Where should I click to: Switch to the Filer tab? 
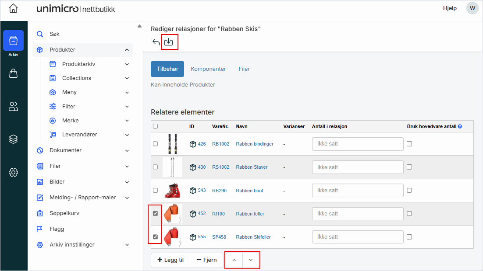(x=244, y=69)
